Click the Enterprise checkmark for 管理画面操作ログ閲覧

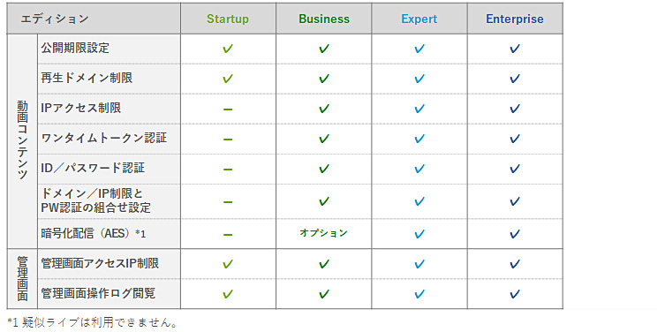[515, 294]
